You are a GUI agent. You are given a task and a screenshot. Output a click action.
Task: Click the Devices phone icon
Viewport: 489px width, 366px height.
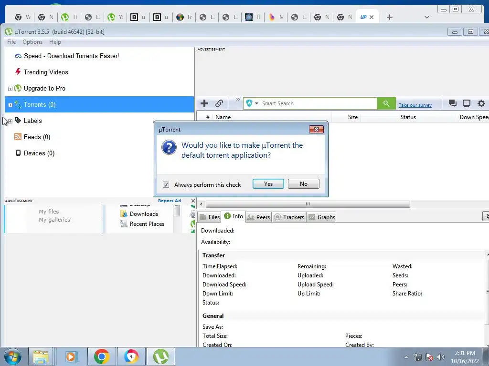(18, 153)
